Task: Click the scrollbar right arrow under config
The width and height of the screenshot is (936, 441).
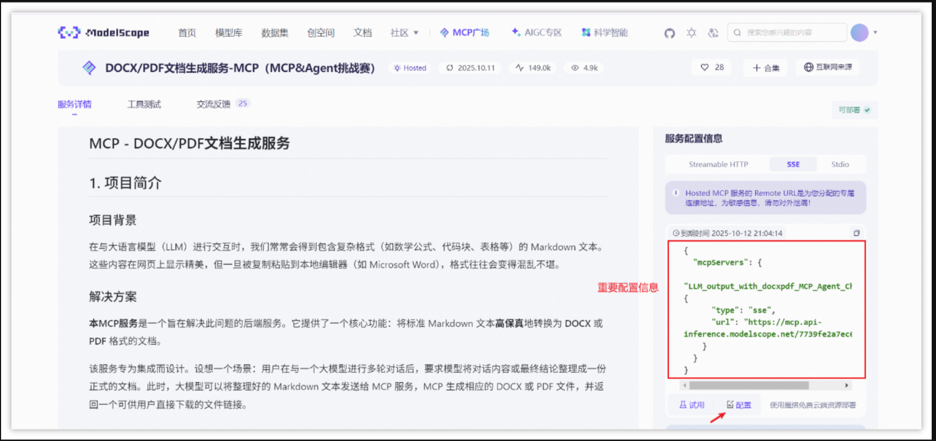Action: [847, 386]
